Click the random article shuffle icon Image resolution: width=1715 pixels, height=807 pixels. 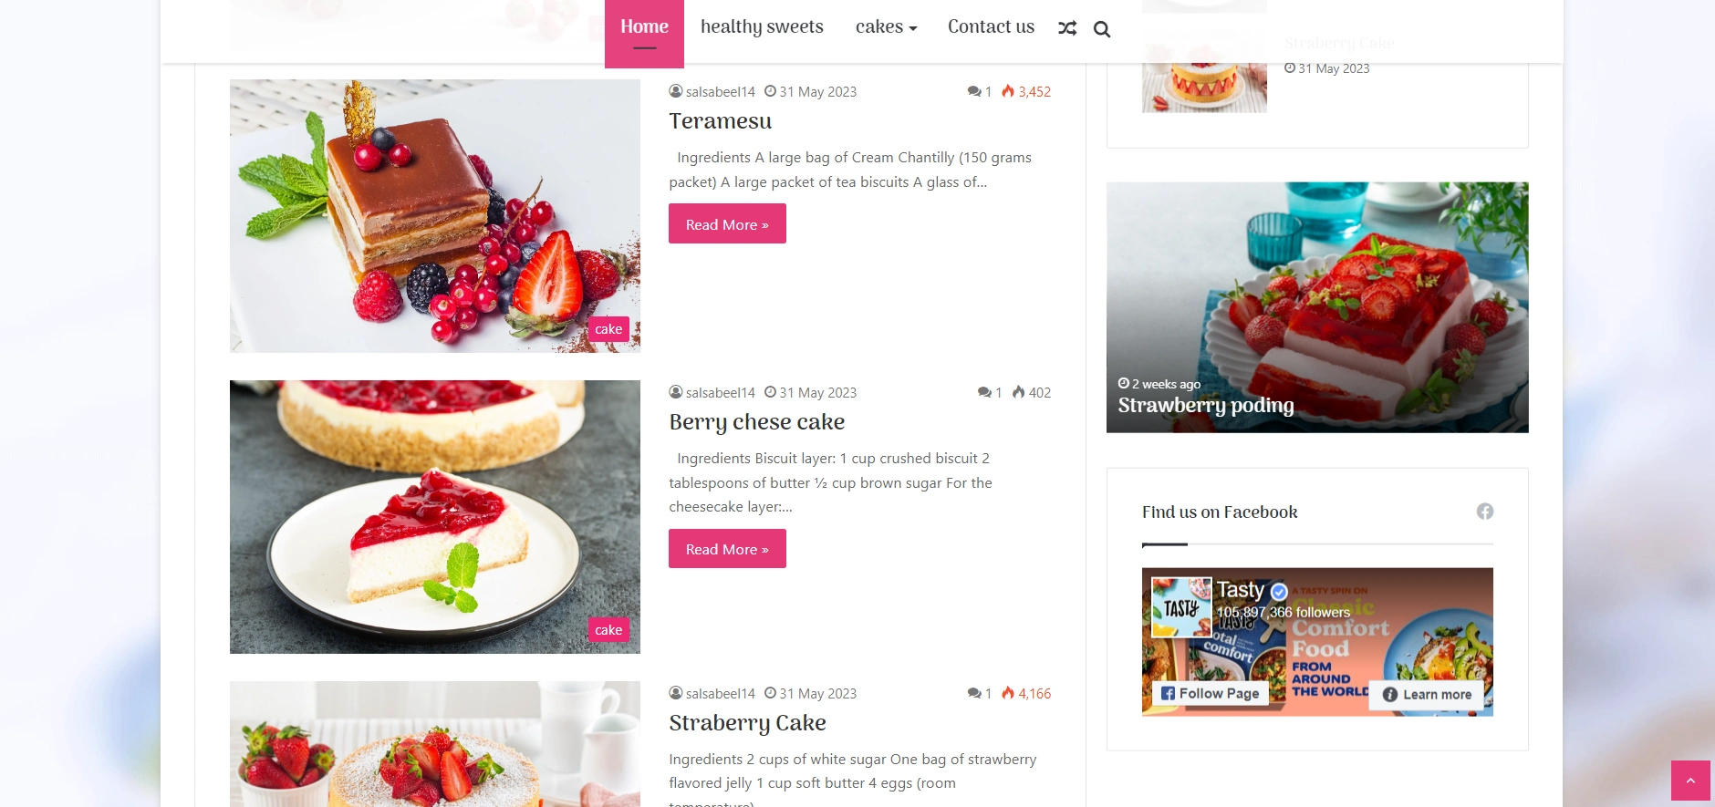(x=1067, y=28)
